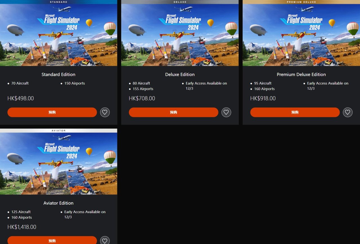Viewport: 360px width, 244px height.
Task: Pre-order the Standard Edition
Action: (x=52, y=112)
